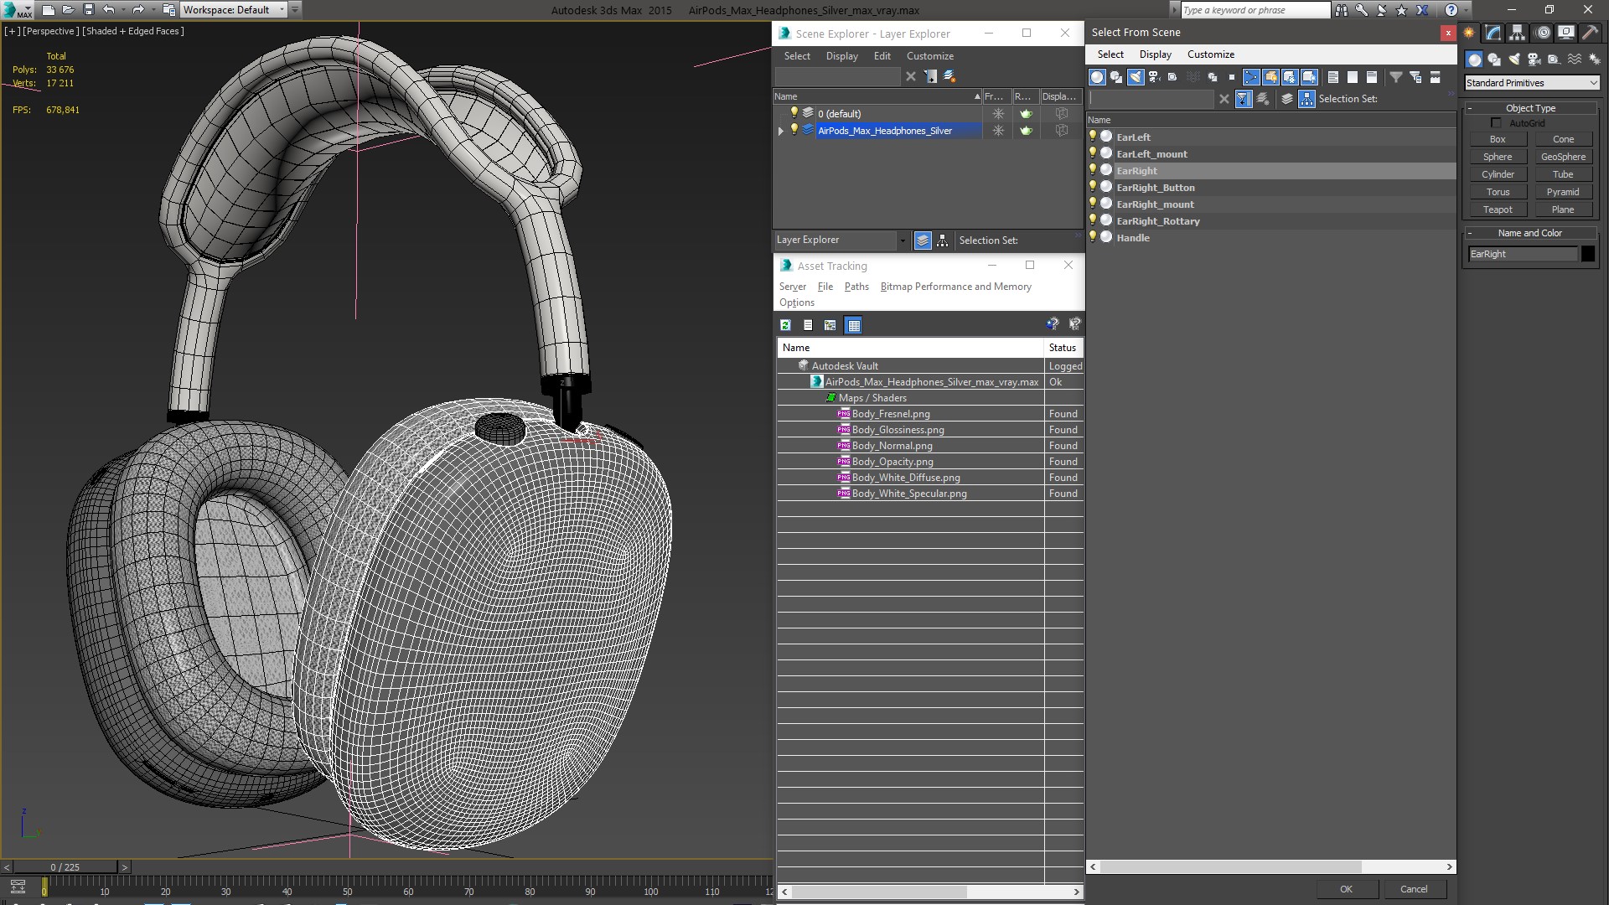Select the Cameras category in Create panel

pyautogui.click(x=1534, y=59)
